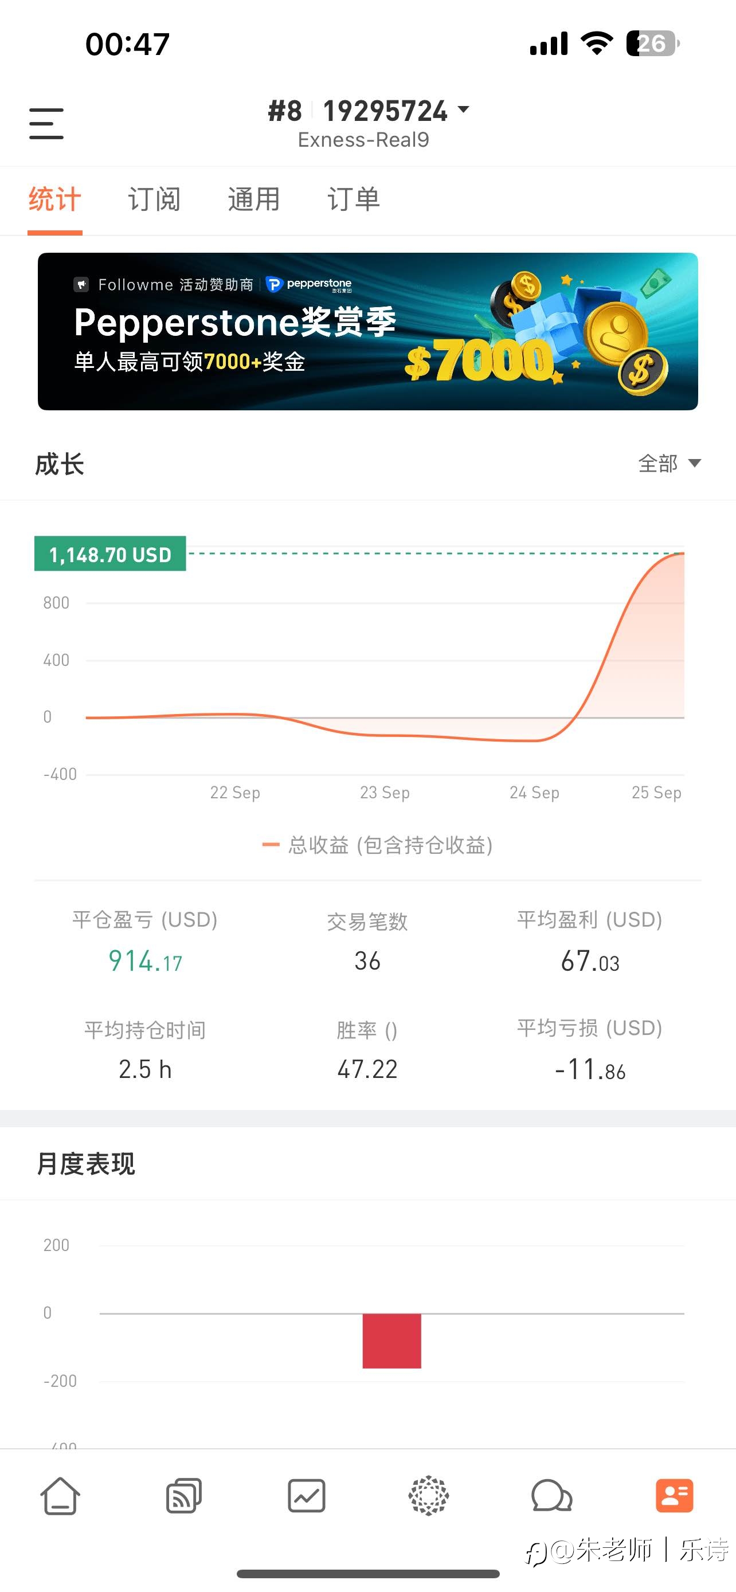Switch to the 统计 tab
Image resolution: width=736 pixels, height=1592 pixels.
tap(54, 199)
